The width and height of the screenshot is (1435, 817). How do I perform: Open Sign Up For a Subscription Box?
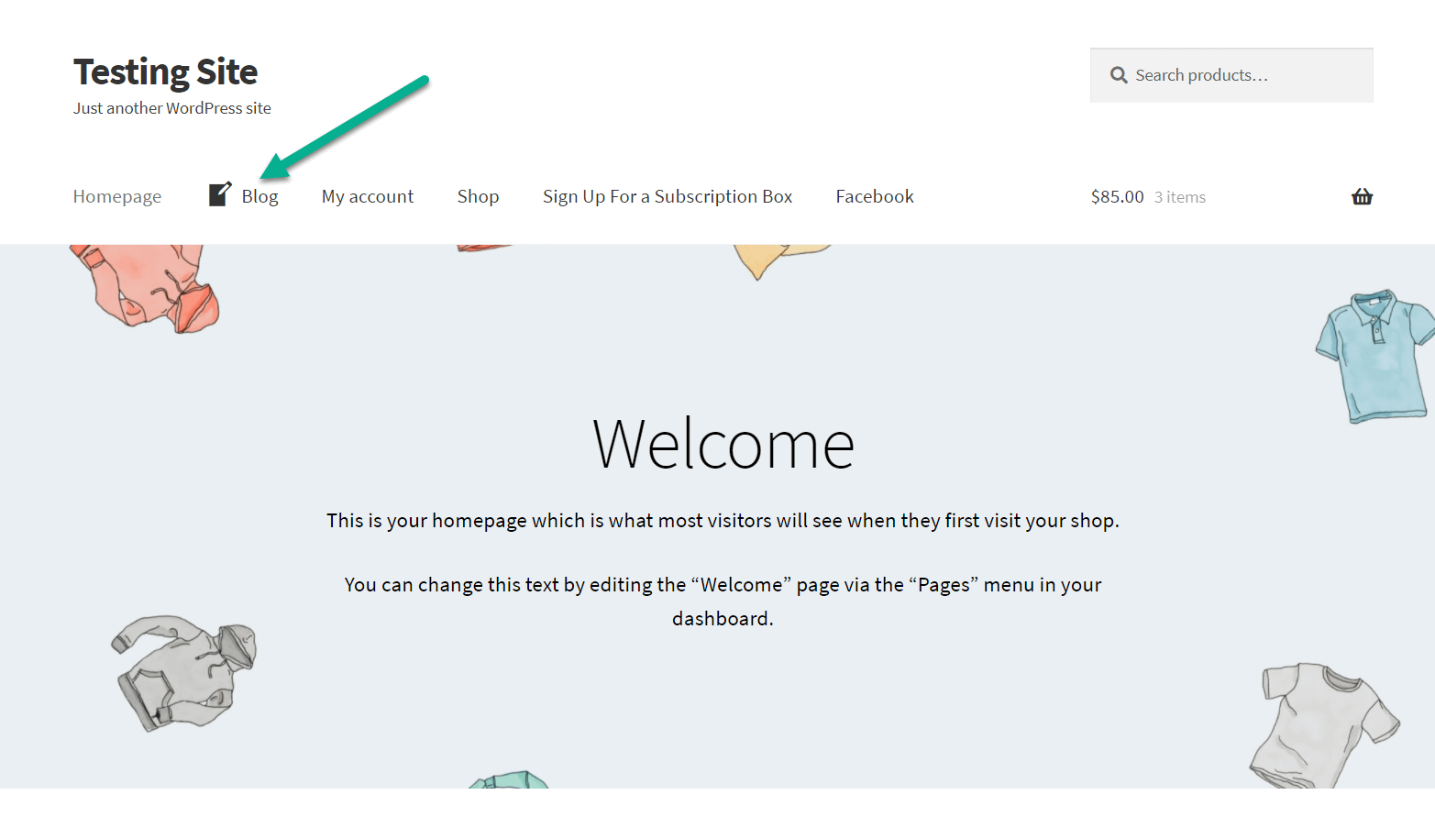(667, 196)
